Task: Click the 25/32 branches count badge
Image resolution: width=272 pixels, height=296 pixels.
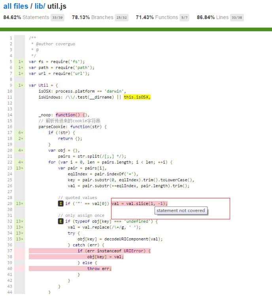Action: coord(121,17)
